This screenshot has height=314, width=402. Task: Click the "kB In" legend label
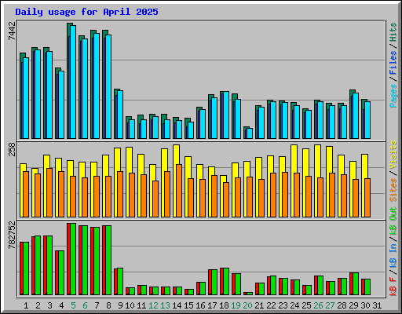click(x=393, y=257)
